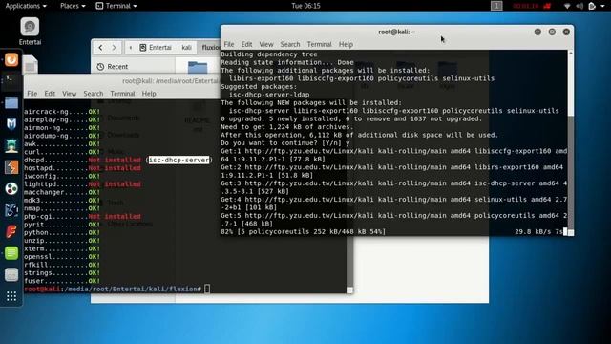
Task: Open the Wi-Fi network icon in top bar
Action: coord(567,6)
